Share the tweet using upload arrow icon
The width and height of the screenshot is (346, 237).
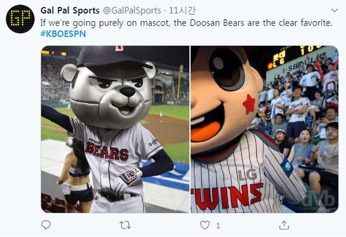click(284, 225)
